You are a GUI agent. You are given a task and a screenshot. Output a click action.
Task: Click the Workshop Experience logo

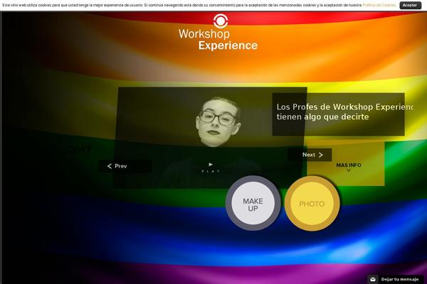(x=218, y=33)
